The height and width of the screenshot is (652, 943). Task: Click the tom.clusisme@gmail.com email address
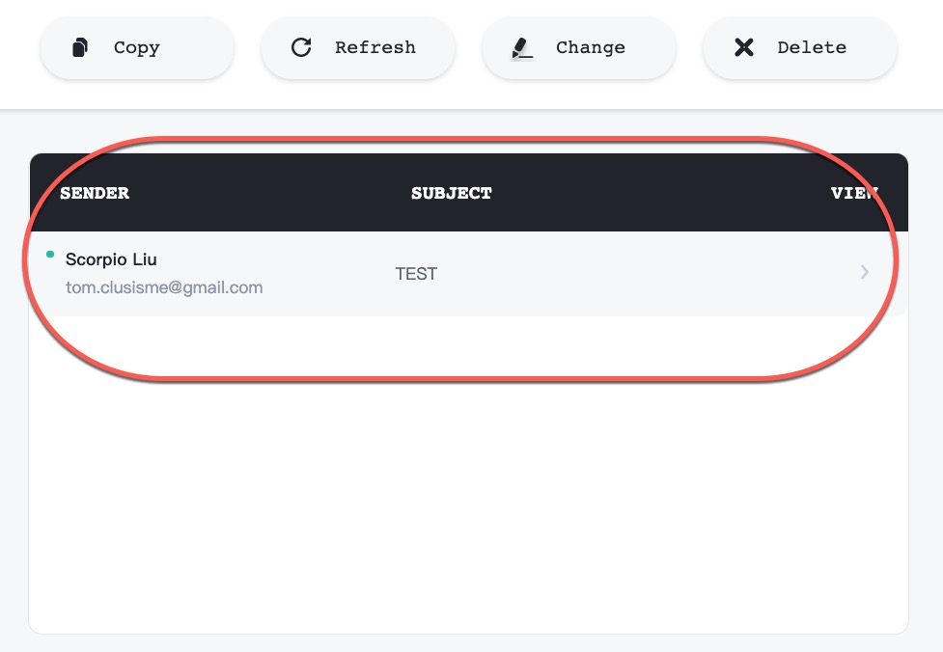164,287
